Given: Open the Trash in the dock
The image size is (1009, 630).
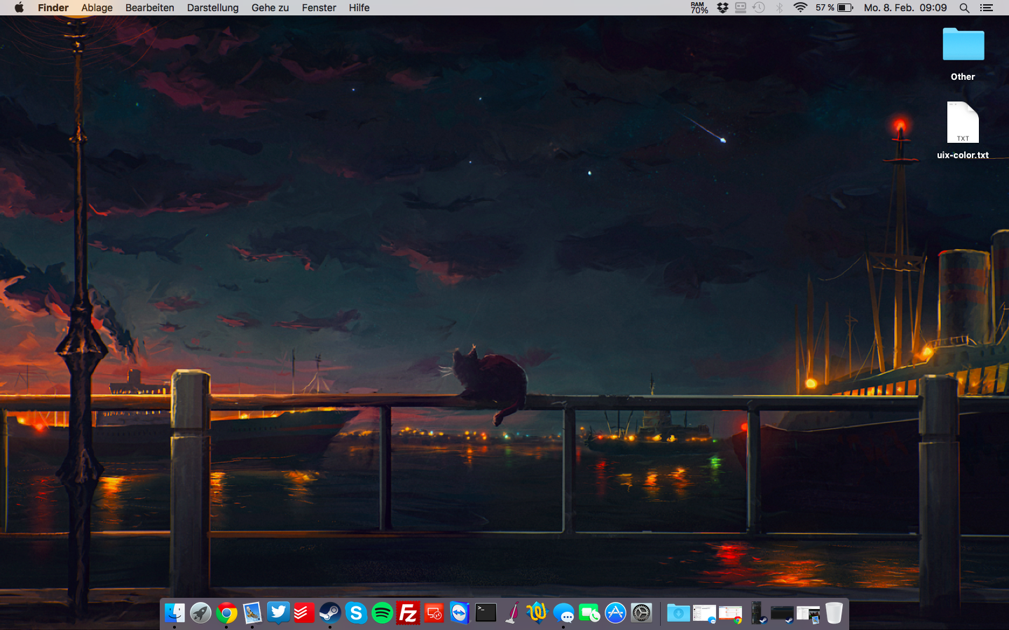Looking at the screenshot, I should [x=834, y=613].
